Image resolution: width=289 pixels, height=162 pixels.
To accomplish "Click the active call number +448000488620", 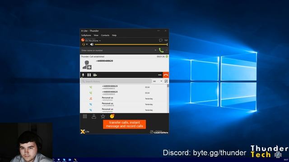I will (x=104, y=61).
